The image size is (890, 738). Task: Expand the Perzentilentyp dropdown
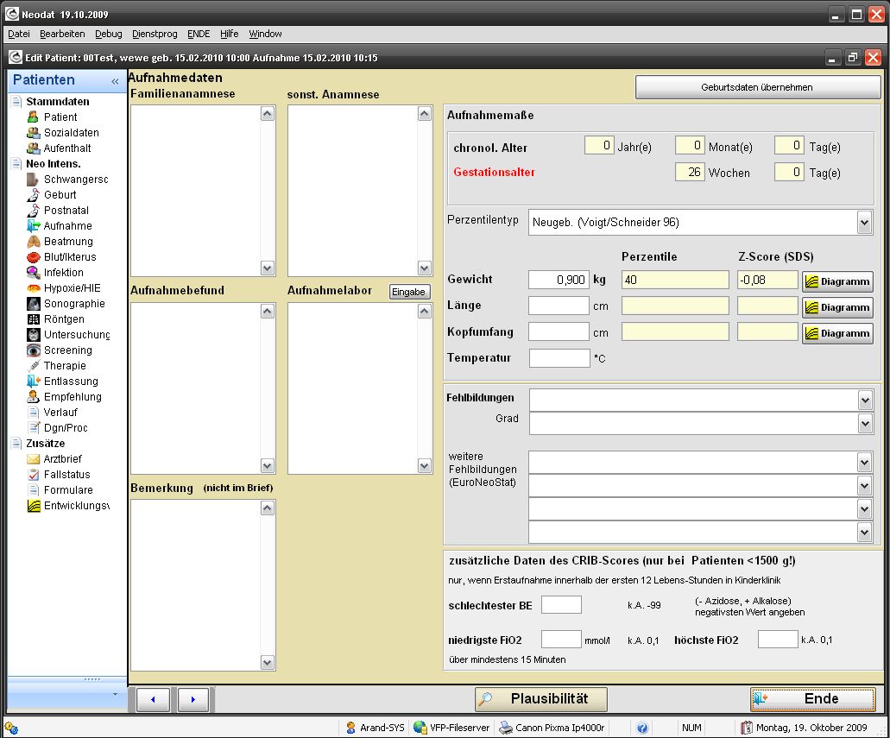pyautogui.click(x=864, y=223)
